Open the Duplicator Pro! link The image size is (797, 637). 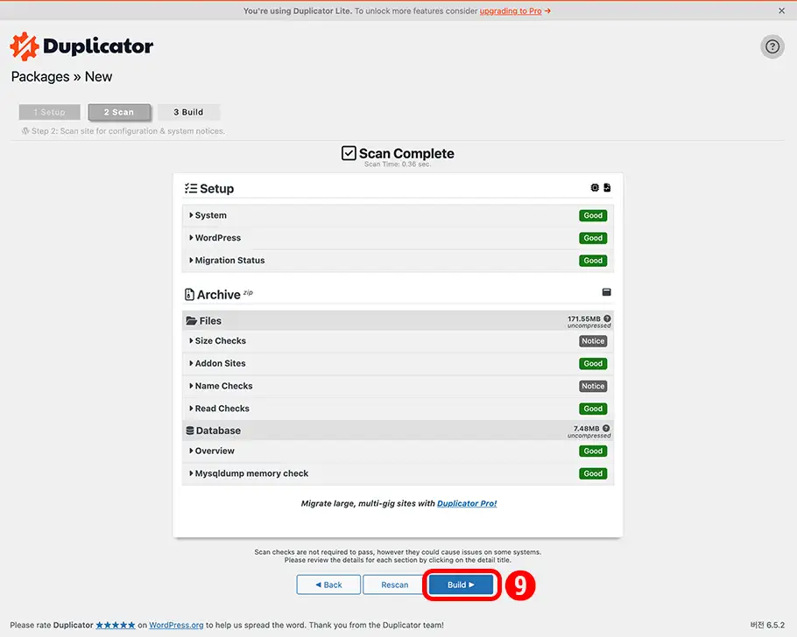pyautogui.click(x=467, y=503)
